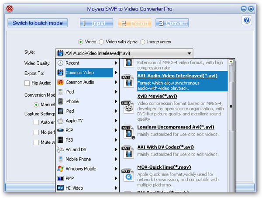The height and width of the screenshot is (198, 262).
Task: Select the Video radio button
Action: pyautogui.click(x=80, y=42)
